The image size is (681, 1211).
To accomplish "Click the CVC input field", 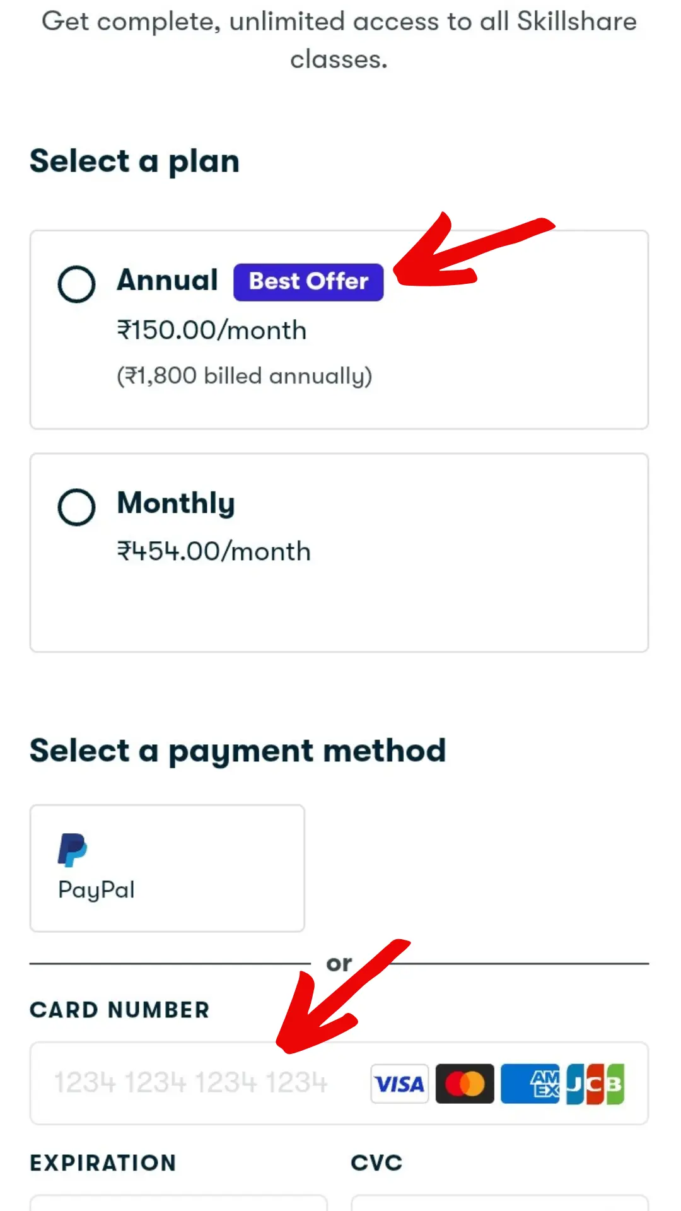I will [499, 1202].
